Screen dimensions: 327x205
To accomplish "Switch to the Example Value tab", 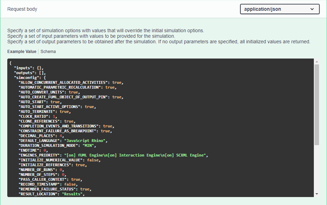I will [x=22, y=52].
